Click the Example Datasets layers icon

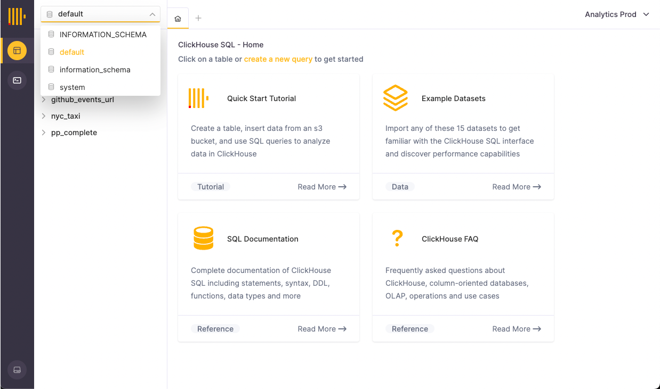pyautogui.click(x=395, y=98)
